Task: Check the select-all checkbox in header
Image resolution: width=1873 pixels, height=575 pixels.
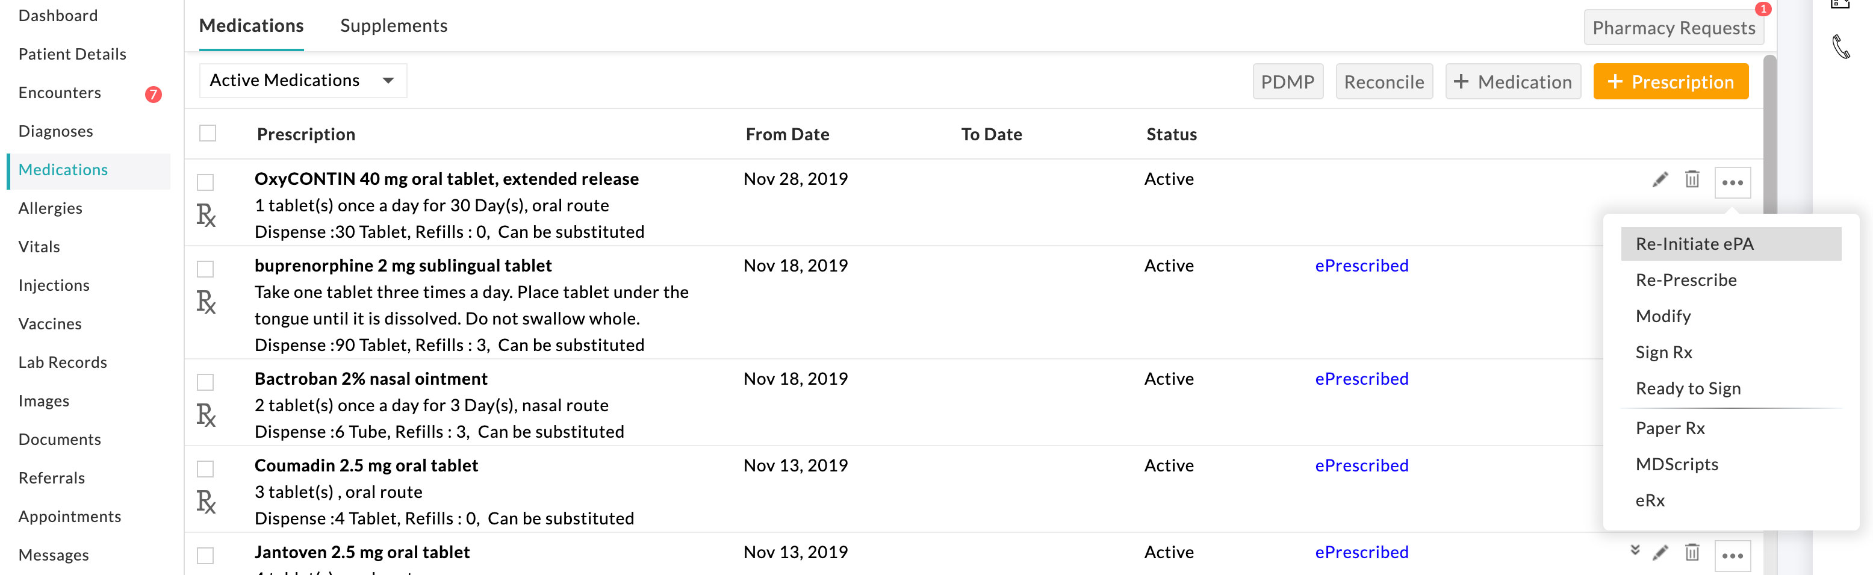Action: click(208, 134)
